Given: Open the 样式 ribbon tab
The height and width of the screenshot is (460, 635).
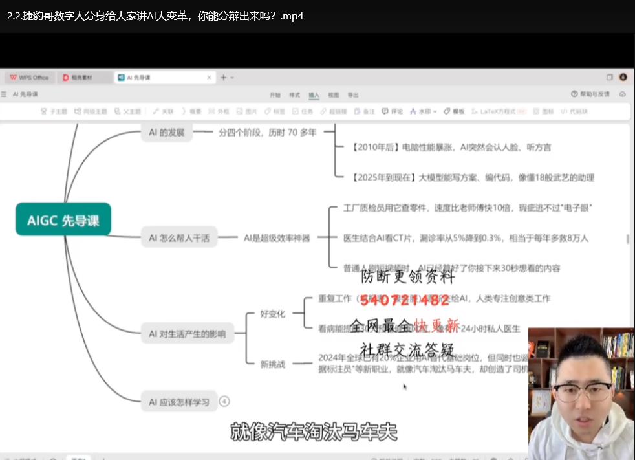Looking at the screenshot, I should tap(294, 95).
